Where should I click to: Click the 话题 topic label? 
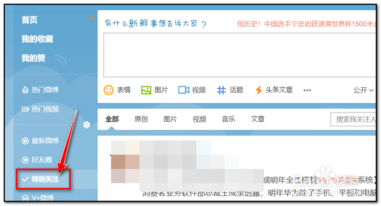tap(237, 90)
